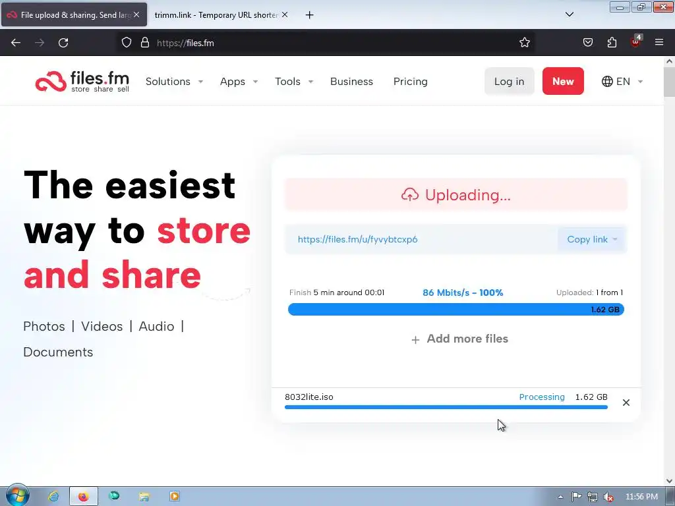
Task: Cancel 8032lite.iso upload with X
Action: click(626, 403)
